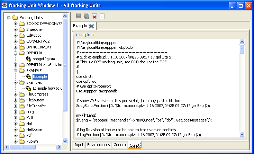Click the gear icon of Example how to
Image resolution: width=254 pixels, height=154 pixels.
(x=28, y=88)
